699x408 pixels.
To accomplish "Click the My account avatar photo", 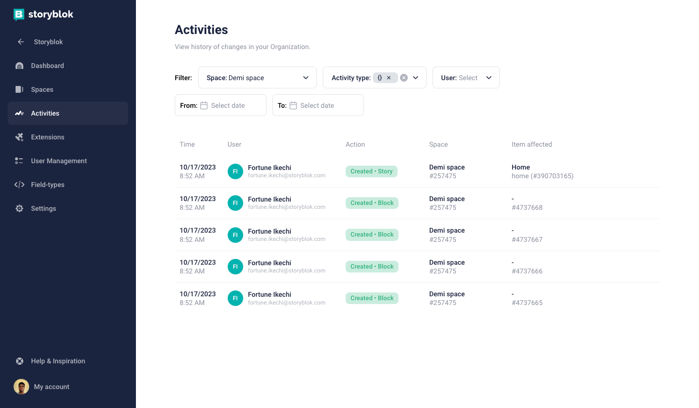I will (x=21, y=387).
